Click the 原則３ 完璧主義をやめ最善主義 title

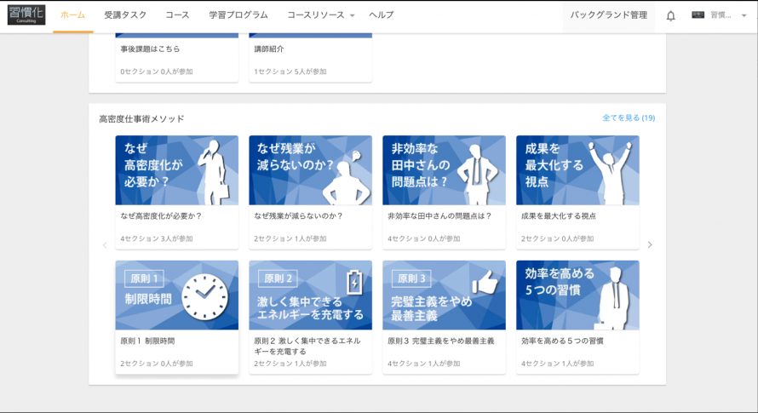[x=441, y=341]
